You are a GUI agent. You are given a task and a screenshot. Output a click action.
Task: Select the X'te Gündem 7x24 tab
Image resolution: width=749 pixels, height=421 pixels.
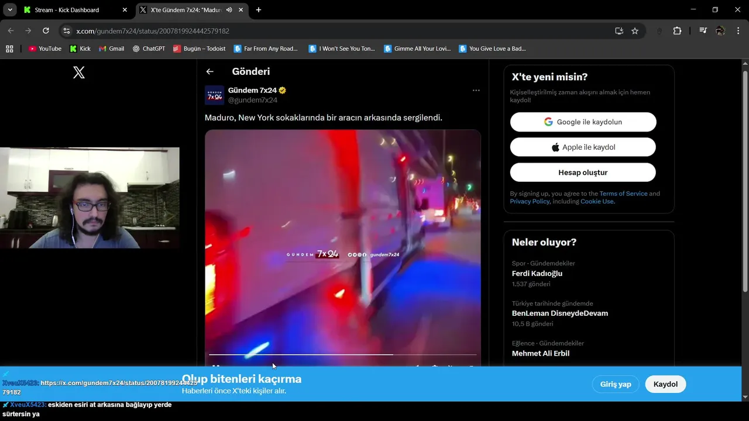tap(192, 10)
